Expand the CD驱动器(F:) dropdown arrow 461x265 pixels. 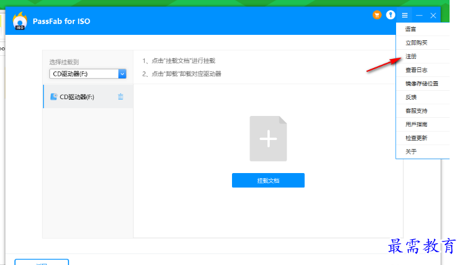pos(122,74)
